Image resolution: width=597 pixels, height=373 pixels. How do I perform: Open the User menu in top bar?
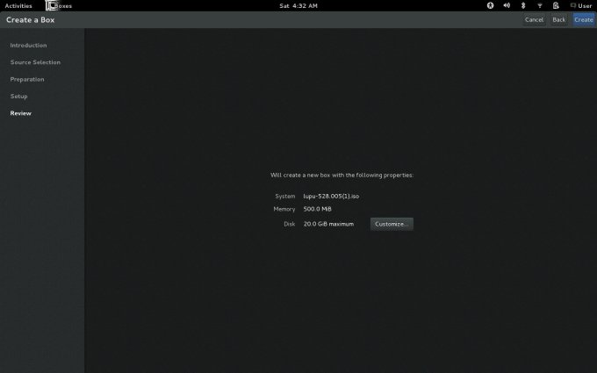point(581,5)
